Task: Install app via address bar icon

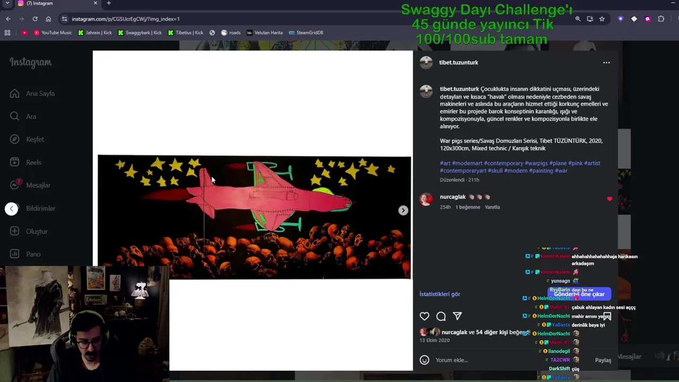Action: point(590,19)
